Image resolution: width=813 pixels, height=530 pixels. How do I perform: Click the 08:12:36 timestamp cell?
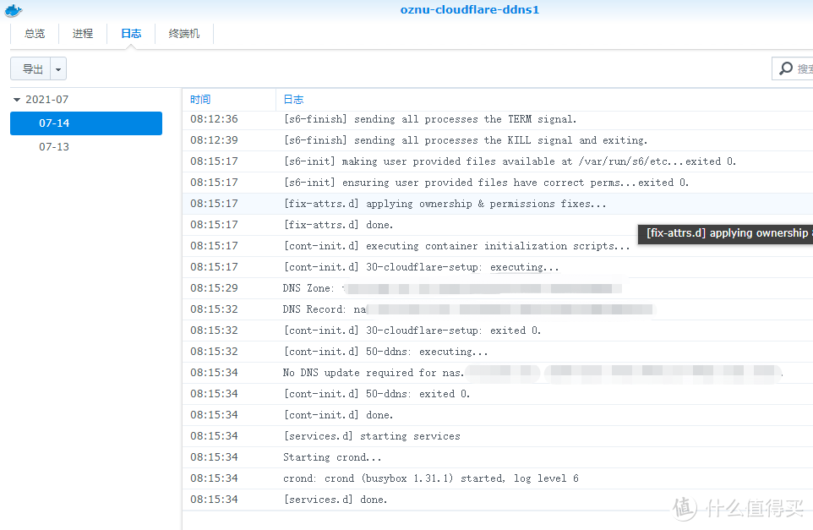tap(214, 119)
